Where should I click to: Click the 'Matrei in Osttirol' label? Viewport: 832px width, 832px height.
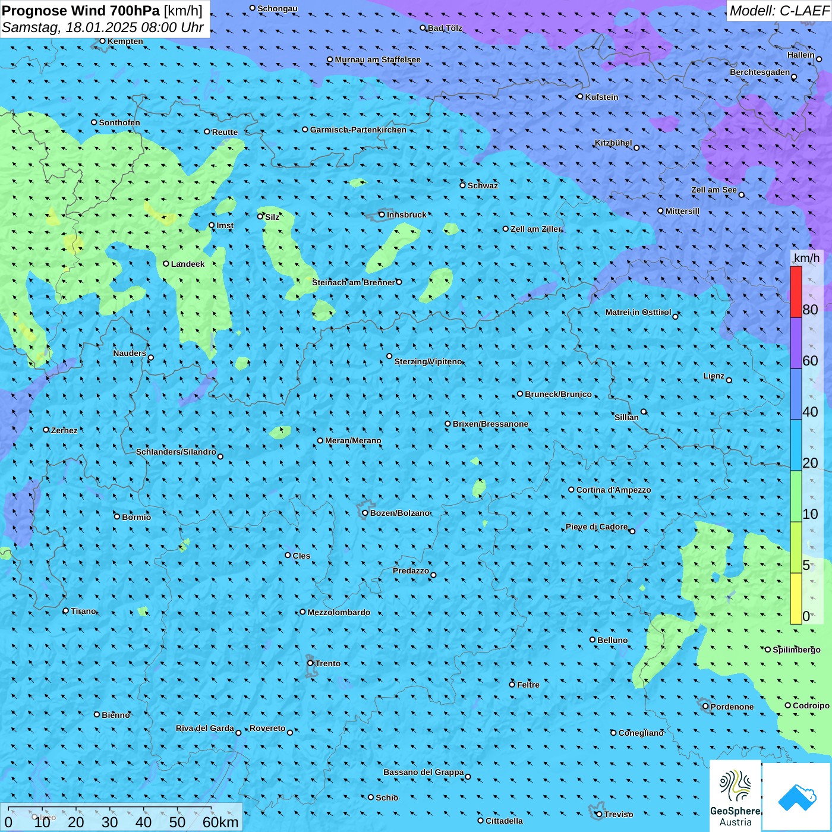click(638, 312)
